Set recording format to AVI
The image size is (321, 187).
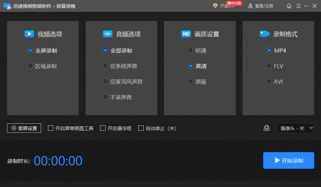(x=275, y=81)
